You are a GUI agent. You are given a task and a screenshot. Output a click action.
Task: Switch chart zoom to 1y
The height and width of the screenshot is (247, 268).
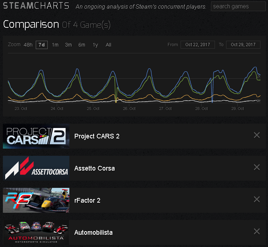pyautogui.click(x=95, y=45)
